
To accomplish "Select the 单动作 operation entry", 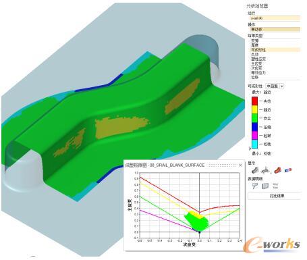I will tap(275, 29).
